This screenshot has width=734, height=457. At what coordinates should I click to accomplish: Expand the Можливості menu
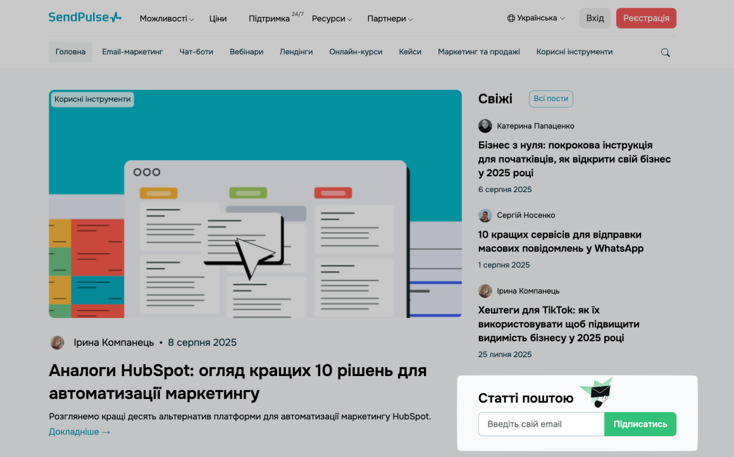click(166, 19)
